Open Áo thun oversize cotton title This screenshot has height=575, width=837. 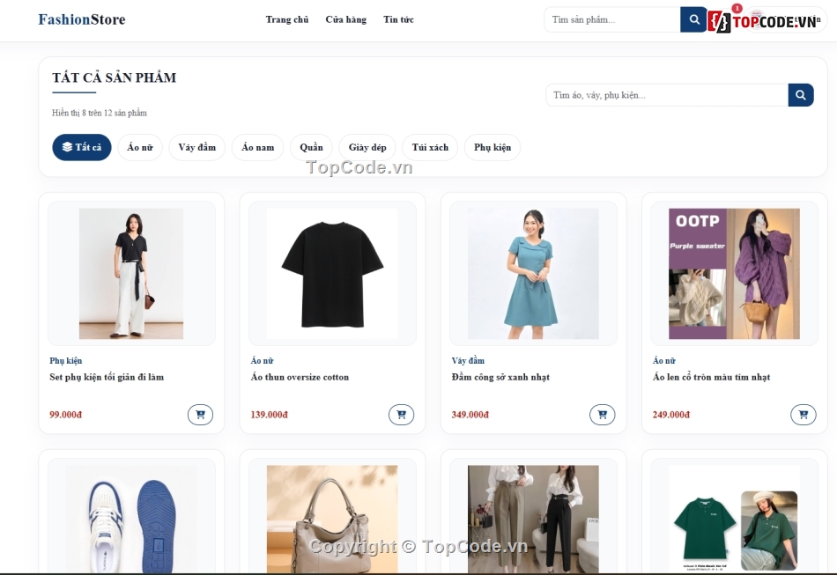[300, 377]
